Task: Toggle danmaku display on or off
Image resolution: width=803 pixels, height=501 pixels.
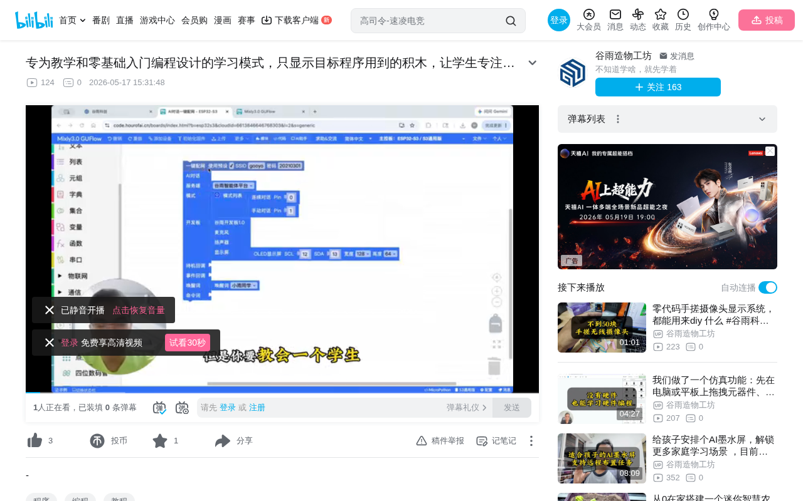Action: pos(159,408)
